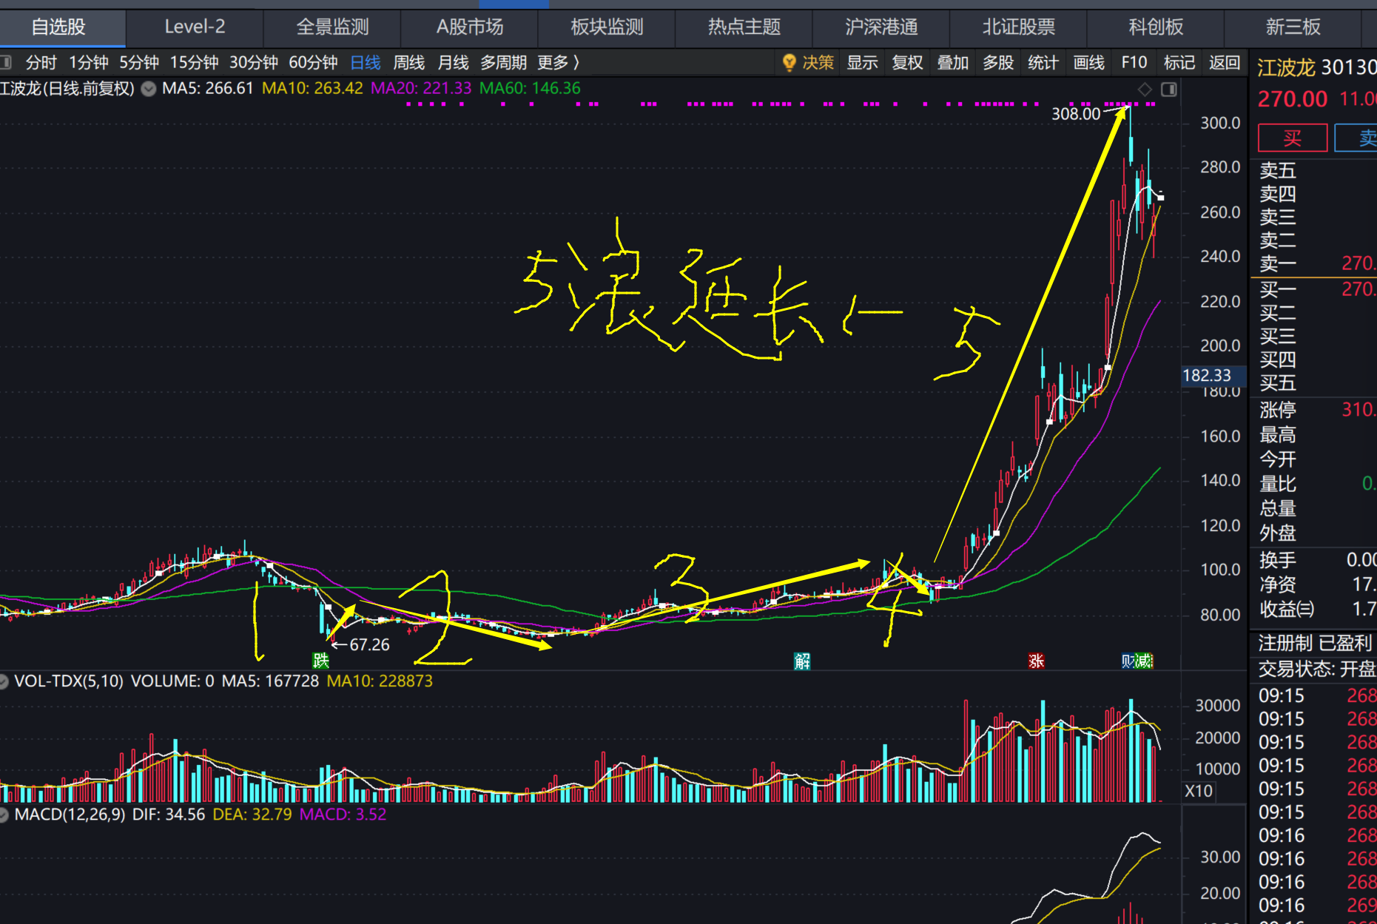Click the X10 volume scale label

pos(1199,791)
